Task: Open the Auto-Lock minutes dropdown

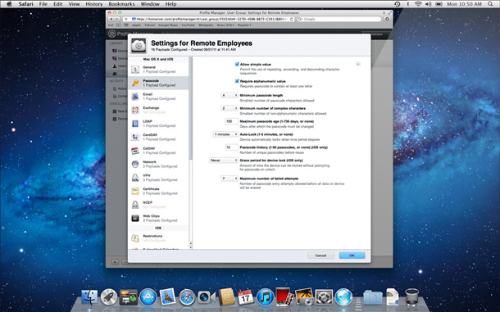Action: coord(225,134)
